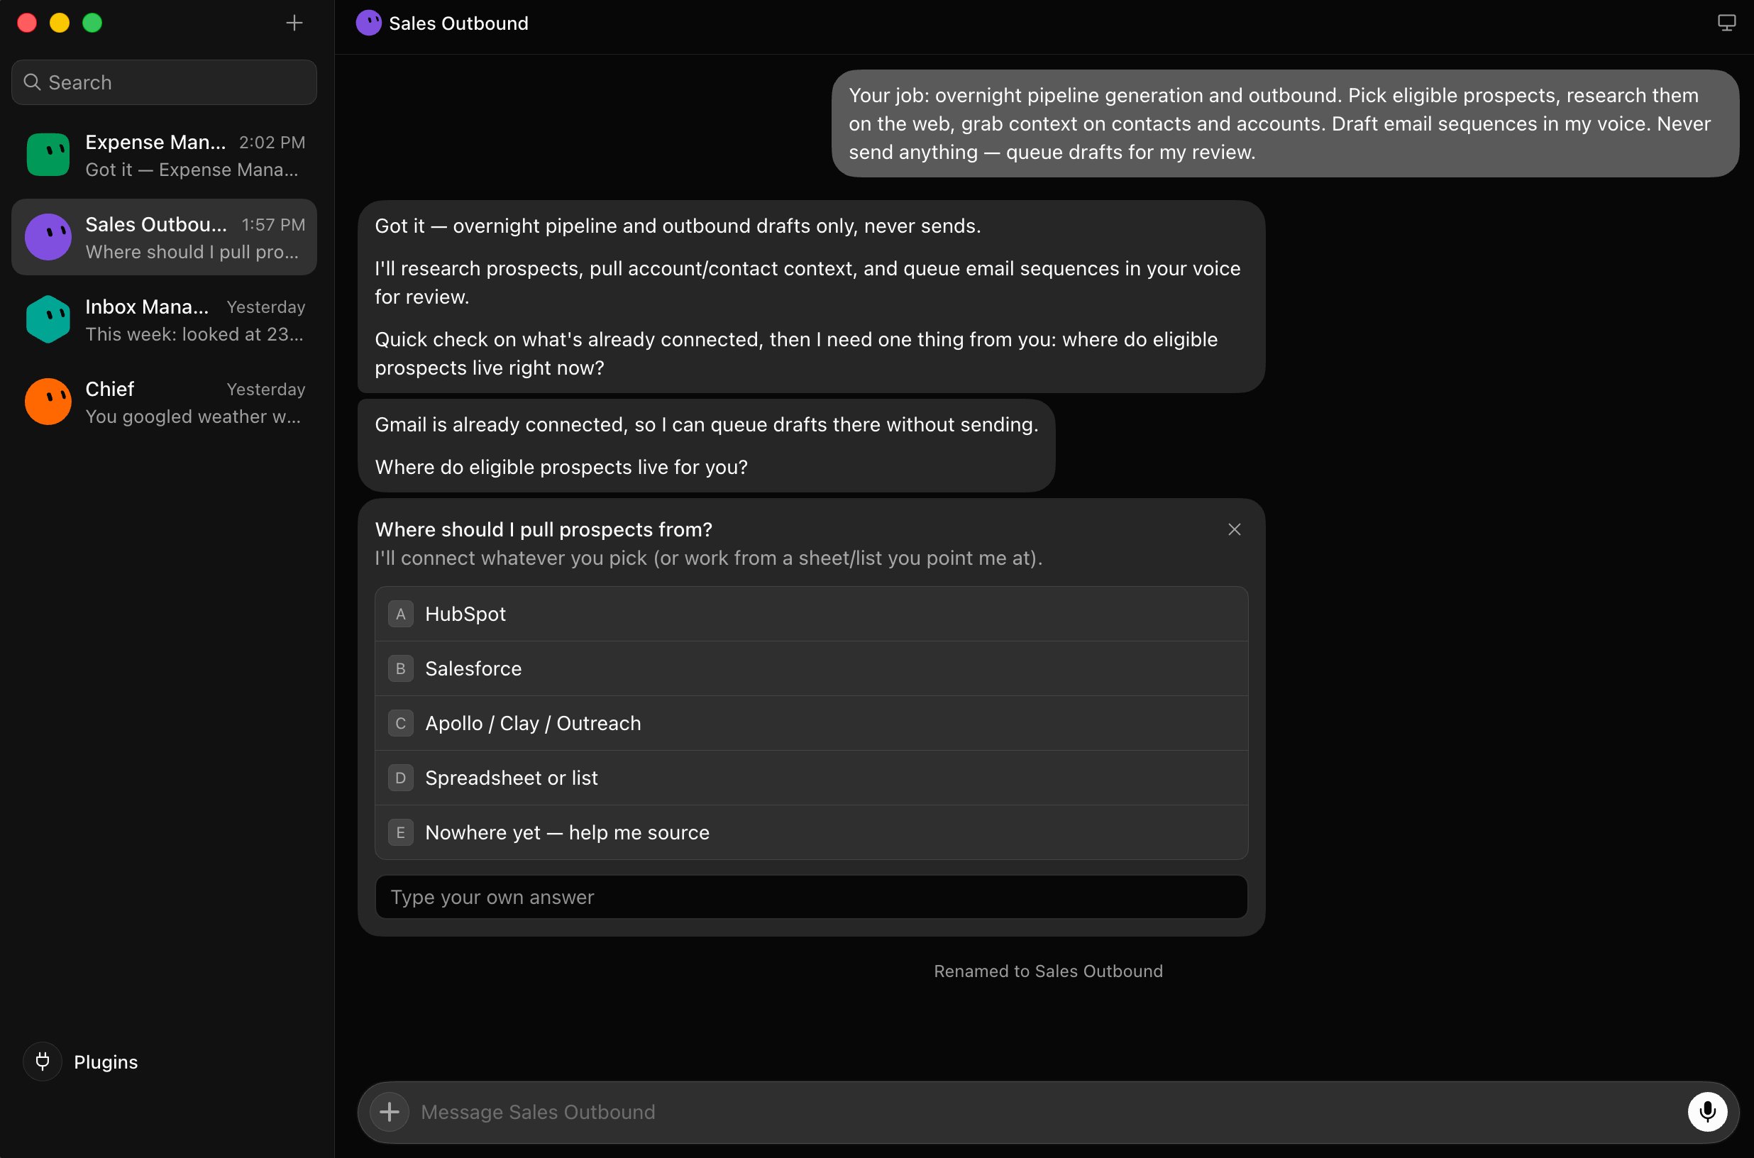Pick the Spreadsheet or list option
The image size is (1754, 1158).
[811, 778]
